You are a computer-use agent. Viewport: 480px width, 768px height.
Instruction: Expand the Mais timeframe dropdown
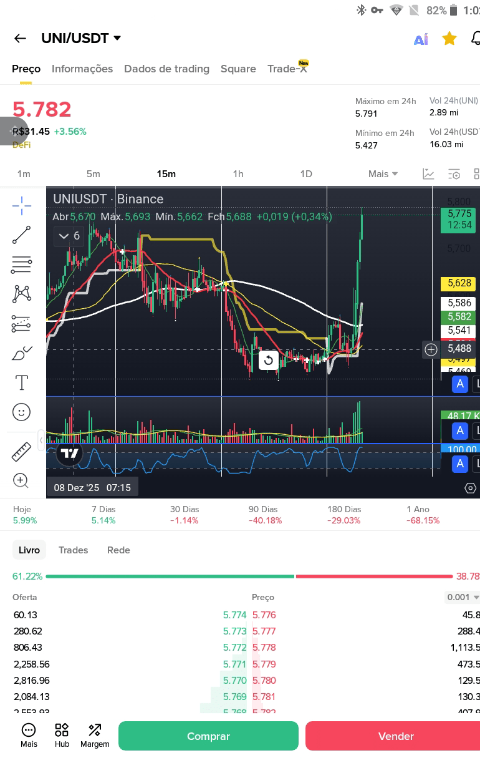(x=383, y=173)
